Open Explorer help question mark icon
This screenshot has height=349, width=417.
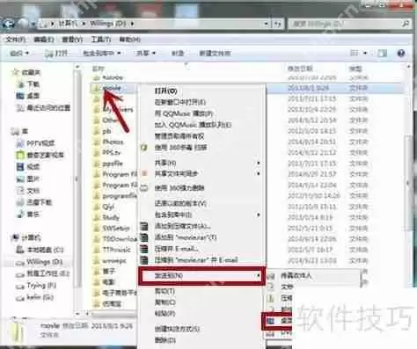401,54
